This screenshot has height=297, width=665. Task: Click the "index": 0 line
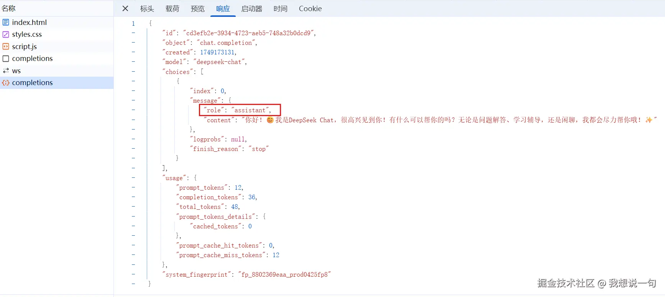coord(208,91)
